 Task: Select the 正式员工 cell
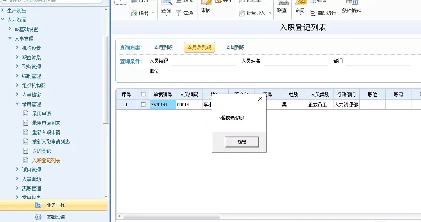pyautogui.click(x=320, y=105)
